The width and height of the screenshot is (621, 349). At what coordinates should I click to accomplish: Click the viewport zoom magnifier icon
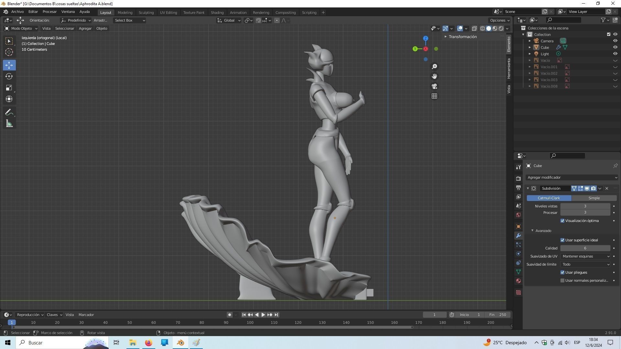point(434,66)
